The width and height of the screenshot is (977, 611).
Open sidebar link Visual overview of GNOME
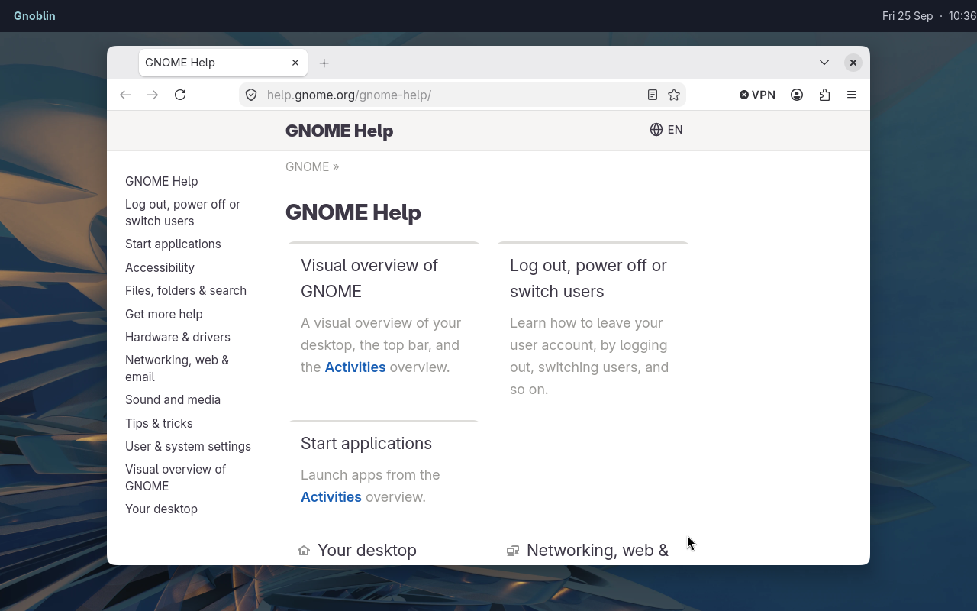(x=176, y=477)
